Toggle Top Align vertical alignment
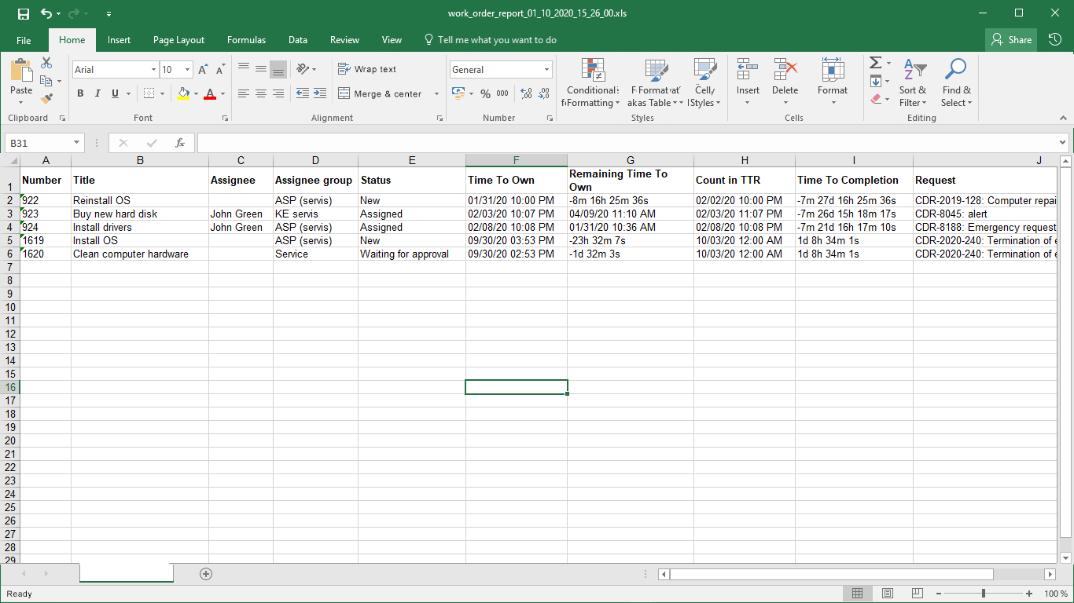Image resolution: width=1074 pixels, height=603 pixels. tap(244, 69)
